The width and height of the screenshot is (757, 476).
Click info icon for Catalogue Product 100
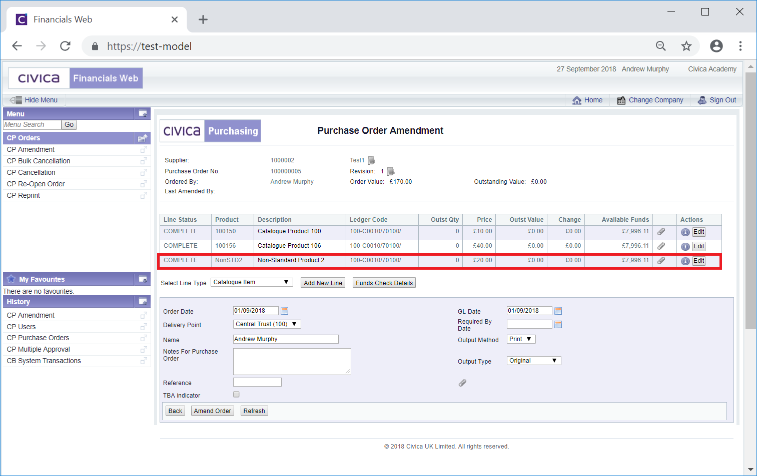pyautogui.click(x=685, y=232)
